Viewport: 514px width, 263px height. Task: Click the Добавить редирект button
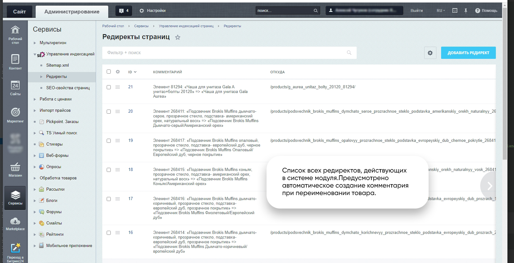coord(468,53)
